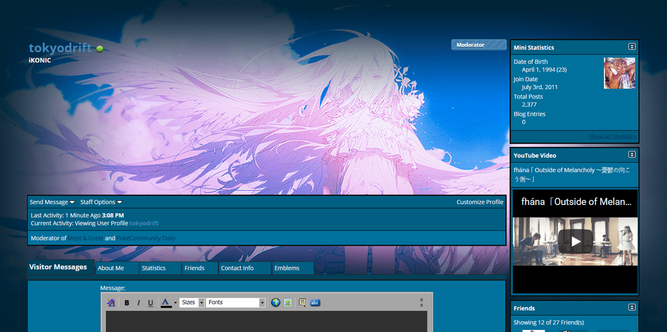Switch to the About Me tab

click(117, 268)
